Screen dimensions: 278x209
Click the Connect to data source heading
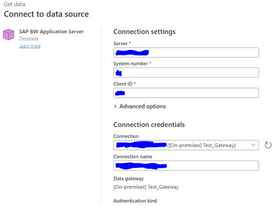[46, 14]
